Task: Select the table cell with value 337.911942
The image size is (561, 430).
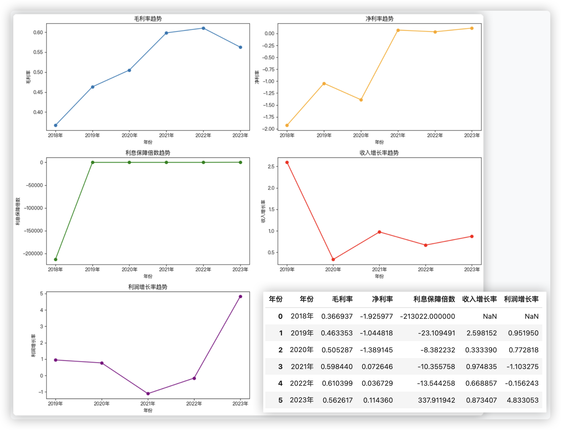Action: coord(436,400)
